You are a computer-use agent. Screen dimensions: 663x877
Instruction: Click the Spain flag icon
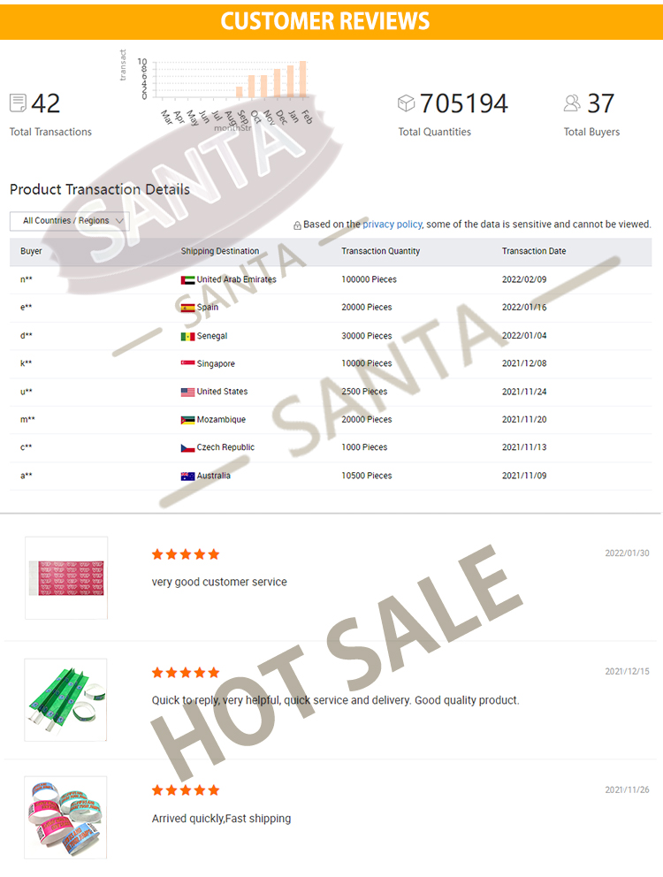tap(187, 308)
